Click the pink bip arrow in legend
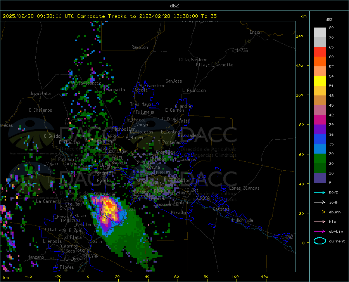Image resolution: width=349 pixels, height=282 pixels. pos(320,222)
